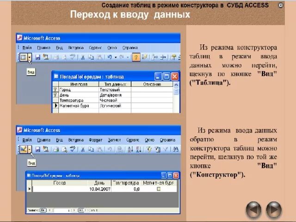Viewport: 296px width, 222px height.
Task: Open Записи menu in lower Access window
Action: pyautogui.click(x=114, y=140)
